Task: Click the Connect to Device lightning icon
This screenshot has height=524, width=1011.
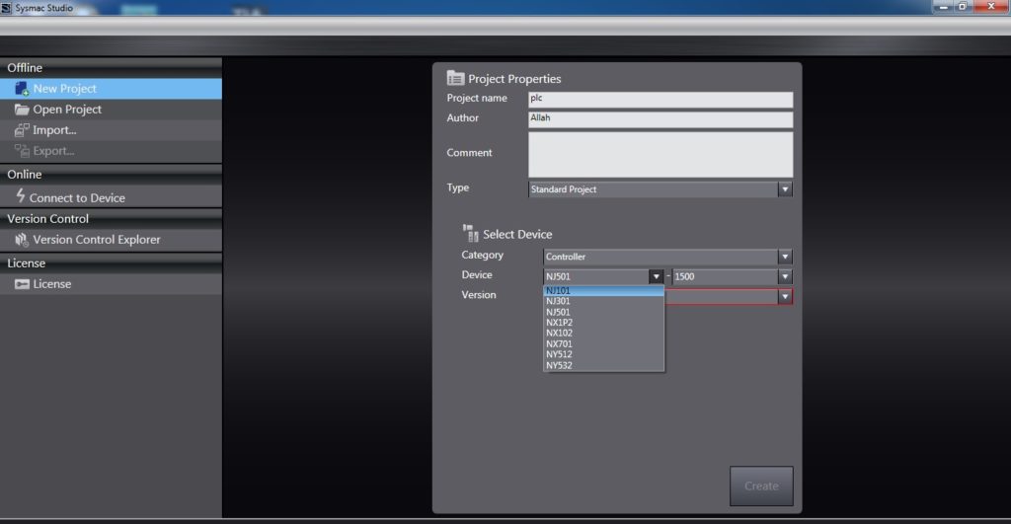Action: click(x=21, y=196)
